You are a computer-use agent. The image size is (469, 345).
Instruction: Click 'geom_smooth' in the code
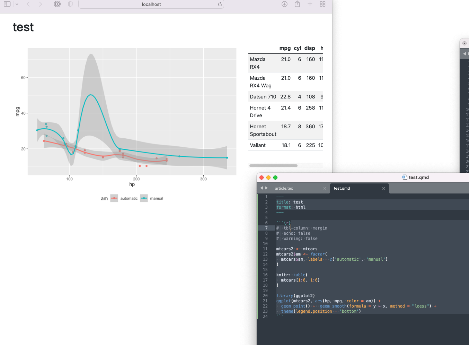pos(333,306)
